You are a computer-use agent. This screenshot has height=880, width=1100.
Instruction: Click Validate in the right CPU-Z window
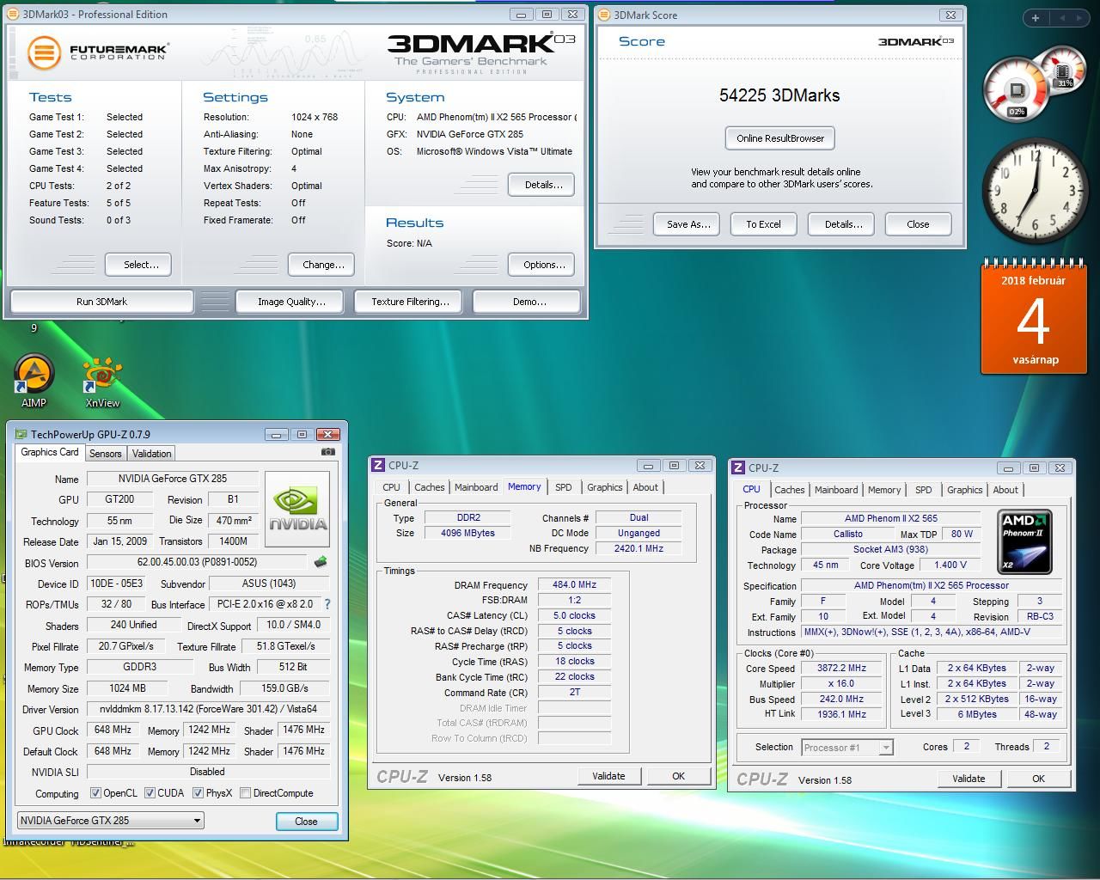tap(969, 779)
